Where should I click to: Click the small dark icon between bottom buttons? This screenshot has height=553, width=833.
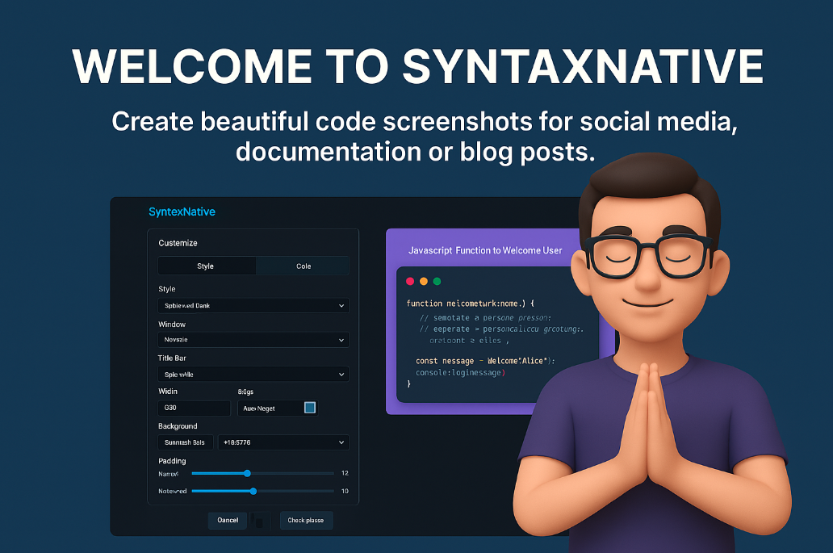tap(257, 521)
